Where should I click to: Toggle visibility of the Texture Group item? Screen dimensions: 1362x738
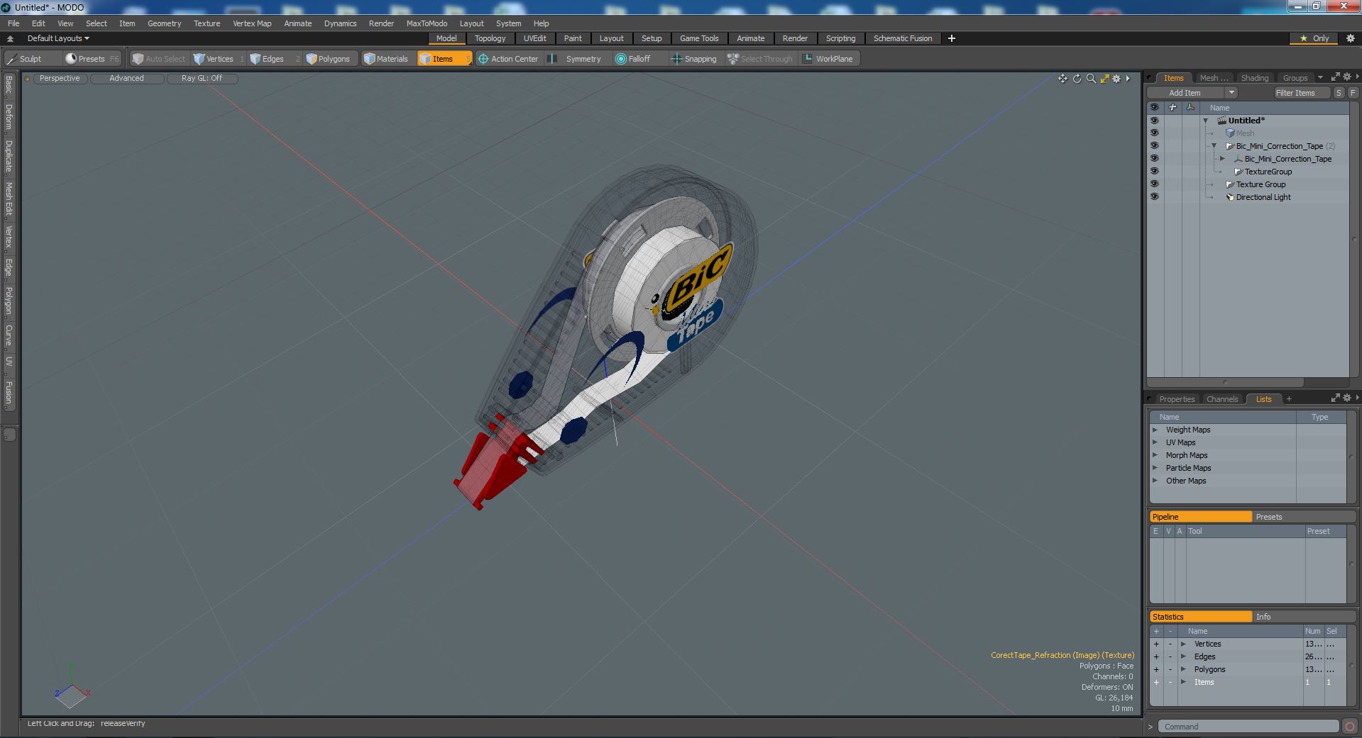[1154, 184]
